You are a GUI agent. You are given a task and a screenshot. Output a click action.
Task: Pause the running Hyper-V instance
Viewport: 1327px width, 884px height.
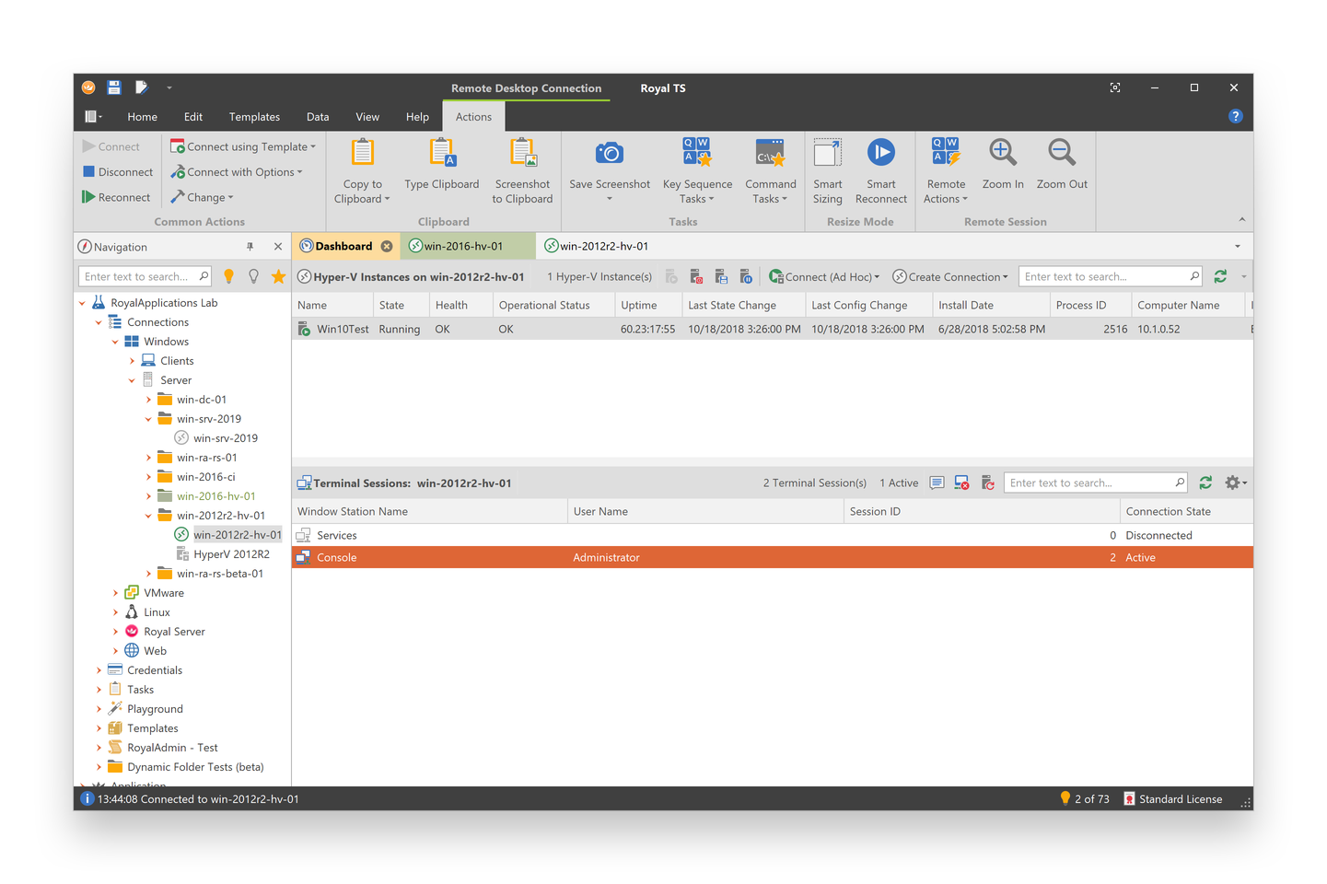click(747, 276)
